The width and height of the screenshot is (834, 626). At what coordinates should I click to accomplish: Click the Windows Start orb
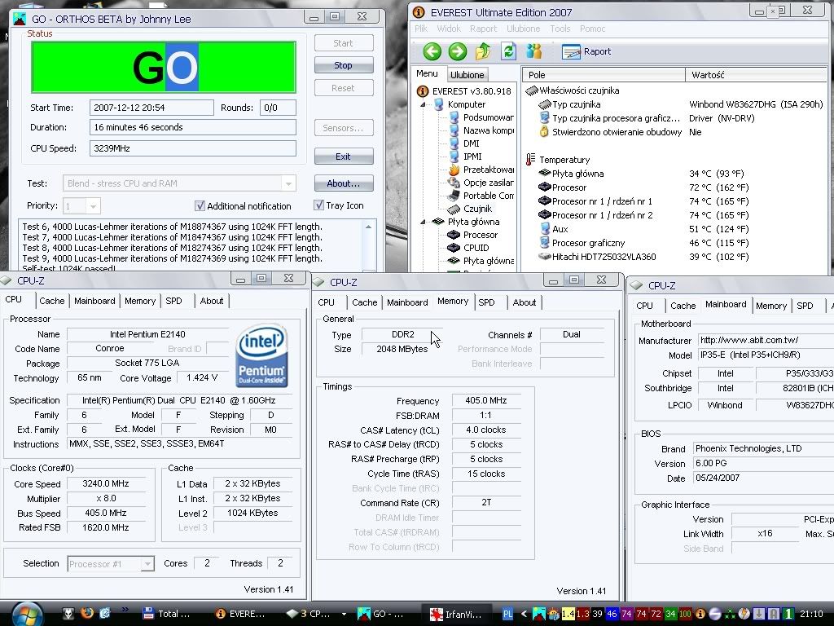click(x=27, y=613)
